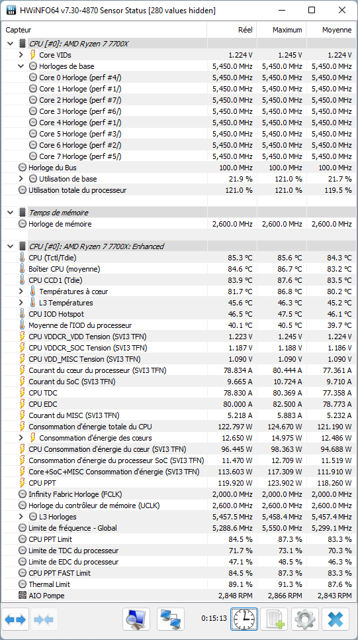Select Limite de fréquence - Global row

pyautogui.click(x=179, y=528)
